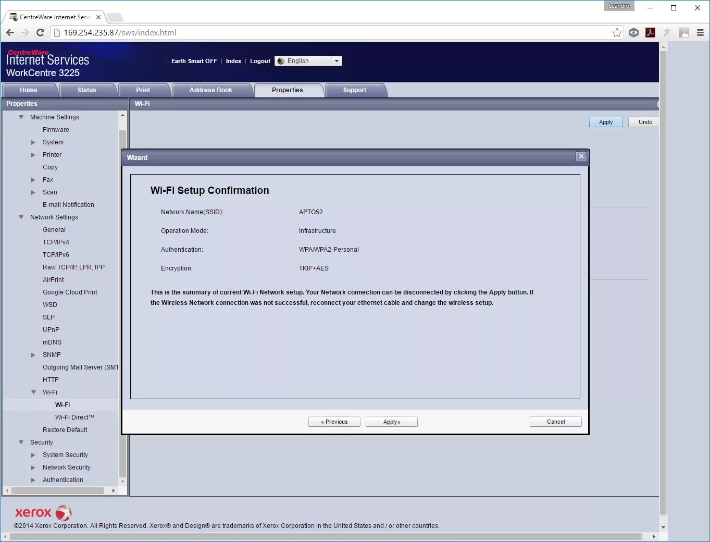Expand the SNMP tree node
The image size is (710, 542).
click(33, 355)
